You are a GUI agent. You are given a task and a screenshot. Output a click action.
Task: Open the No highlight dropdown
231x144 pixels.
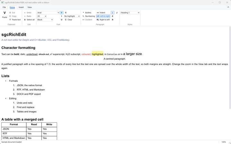coord(72,16)
